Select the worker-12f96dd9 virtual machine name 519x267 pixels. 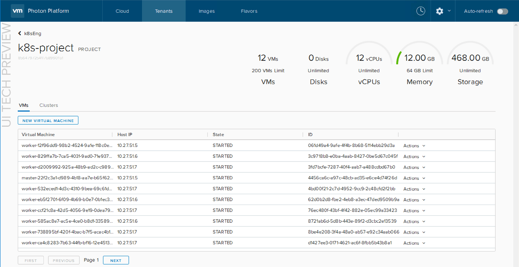[x=67, y=145]
